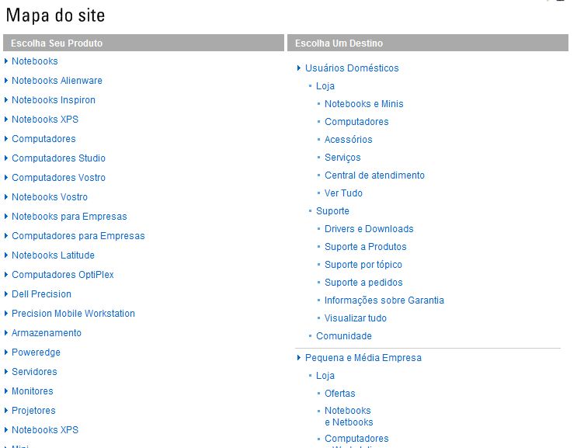Open the Computadores Studio link

click(x=58, y=158)
